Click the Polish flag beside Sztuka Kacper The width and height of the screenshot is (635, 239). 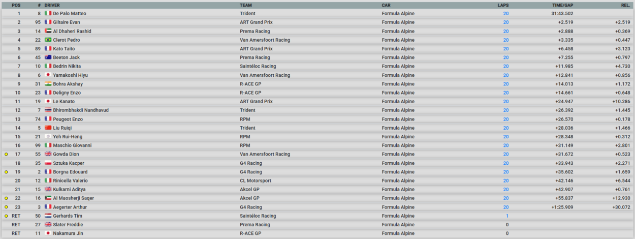pos(48,163)
